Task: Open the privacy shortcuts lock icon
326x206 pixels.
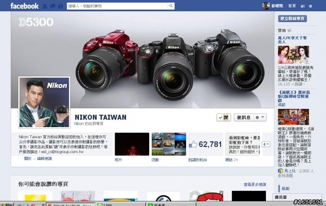Action: [303, 6]
